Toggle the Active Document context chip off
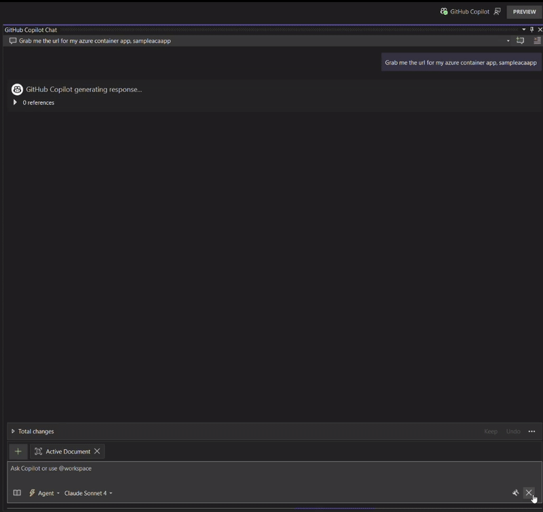 click(x=97, y=451)
